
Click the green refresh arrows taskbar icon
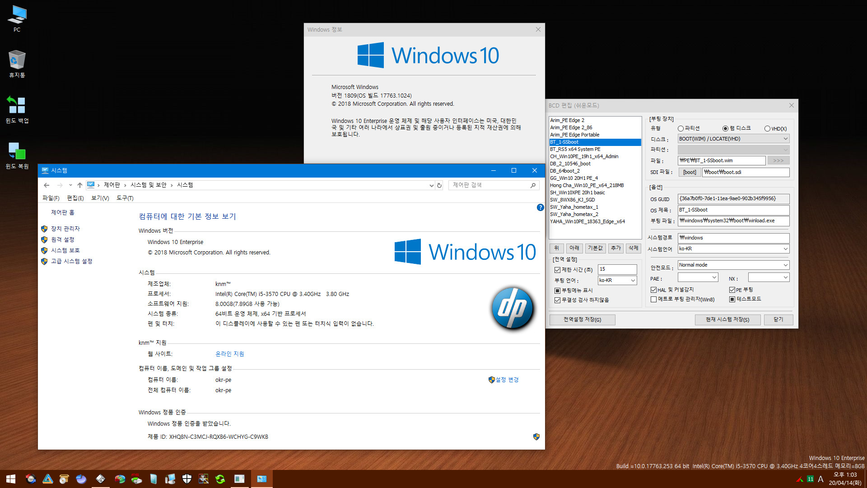[220, 479]
